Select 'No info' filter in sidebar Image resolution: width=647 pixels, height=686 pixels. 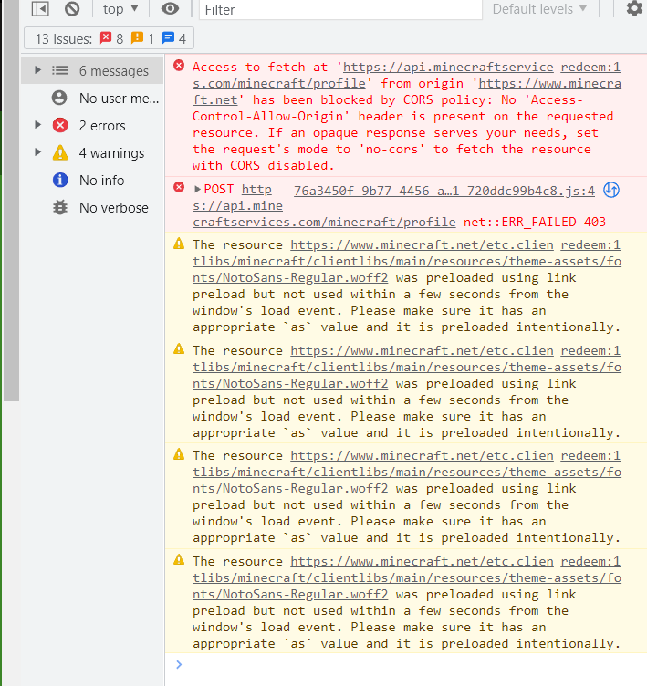[101, 180]
